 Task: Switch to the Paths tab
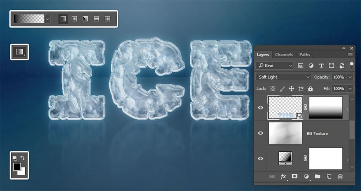pyautogui.click(x=304, y=55)
